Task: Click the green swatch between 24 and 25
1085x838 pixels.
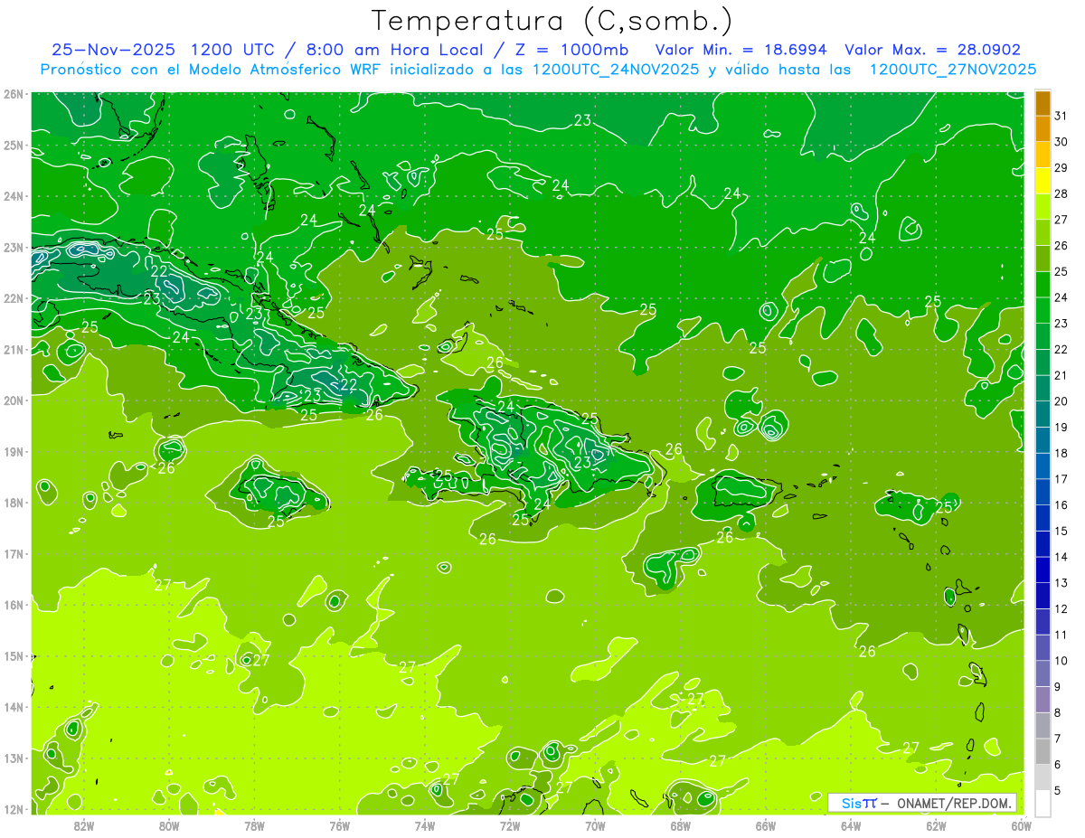Action: [1043, 285]
